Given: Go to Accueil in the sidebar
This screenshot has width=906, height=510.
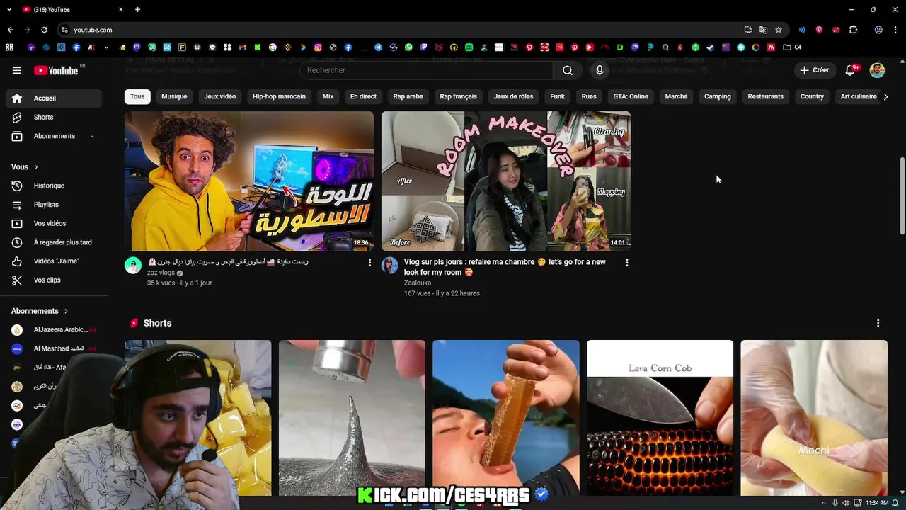Looking at the screenshot, I should pos(54,98).
